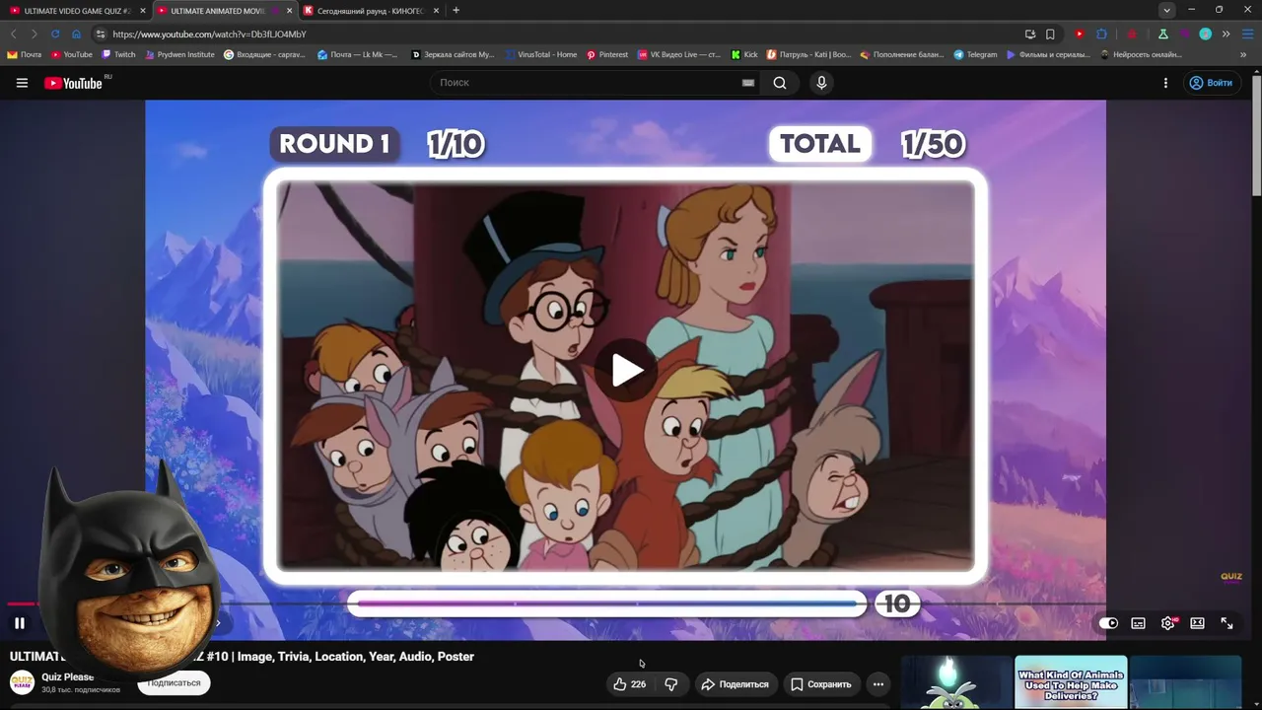Open the YouTube bookmark
1262x710 pixels.
(72, 55)
